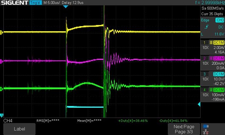Click channel 2 DC1M coupling badge
This screenshot has width=225, height=135.
219,58
